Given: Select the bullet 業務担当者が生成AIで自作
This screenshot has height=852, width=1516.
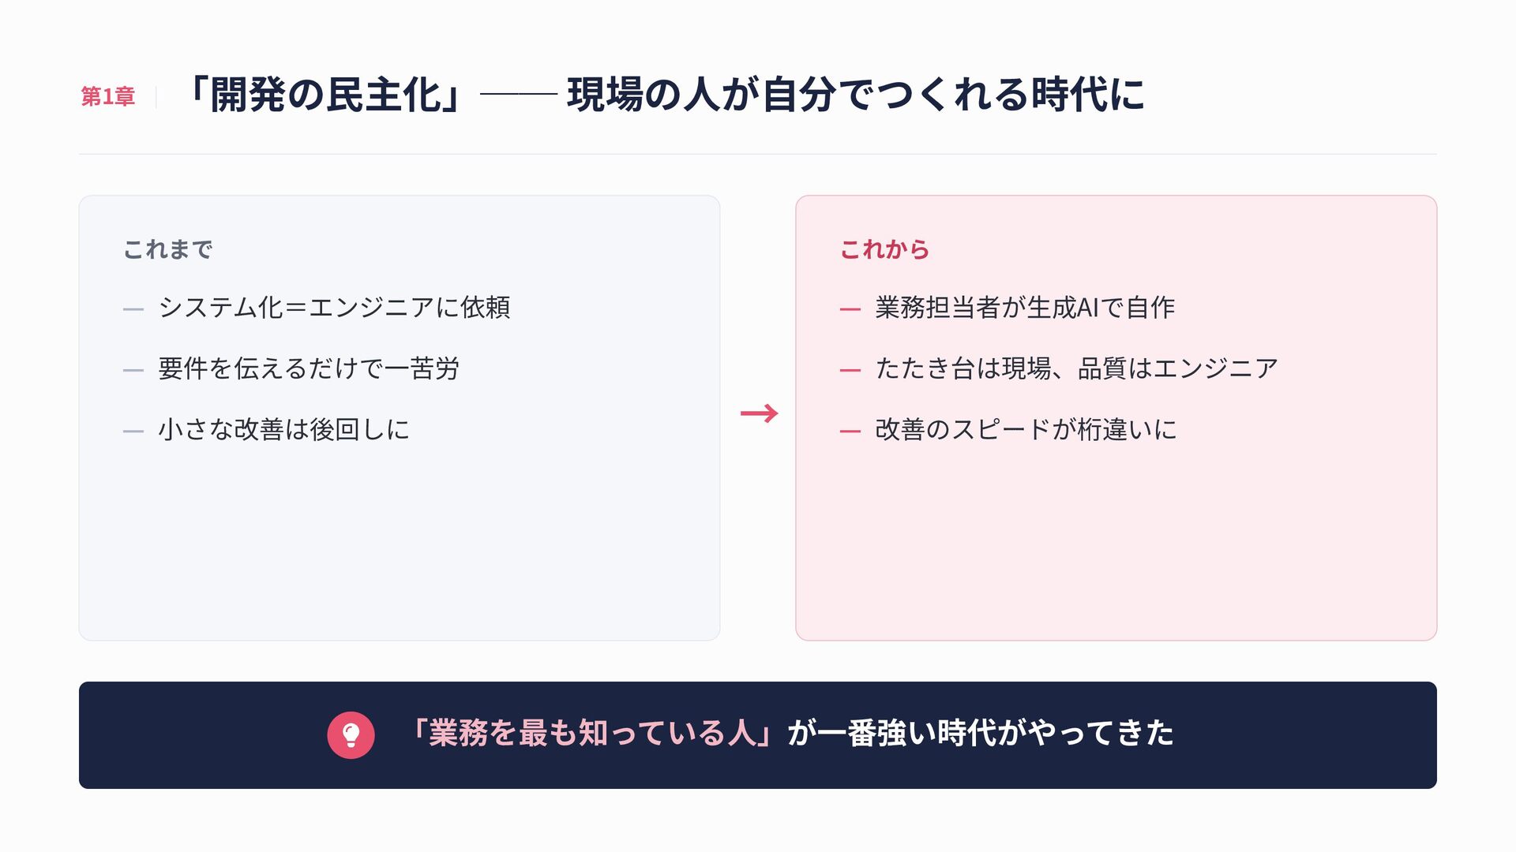Looking at the screenshot, I should (x=1025, y=308).
